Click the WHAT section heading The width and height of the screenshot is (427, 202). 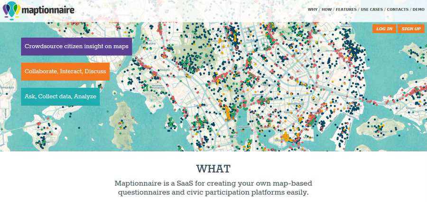[213, 169]
